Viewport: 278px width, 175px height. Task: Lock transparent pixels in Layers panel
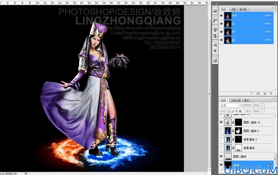pos(229,111)
